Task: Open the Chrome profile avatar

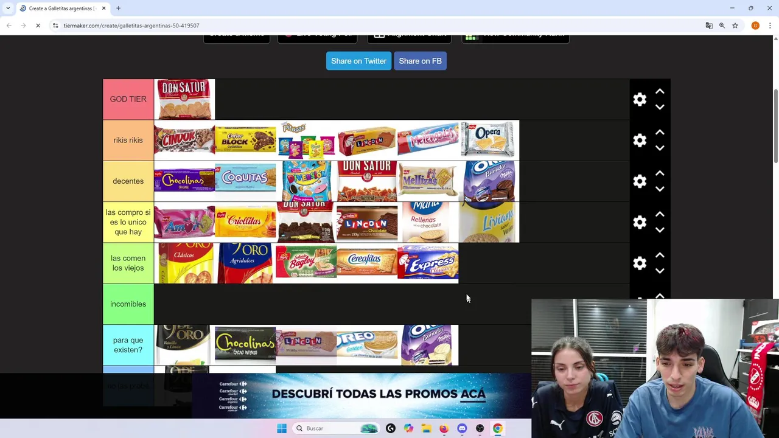Action: point(755,26)
